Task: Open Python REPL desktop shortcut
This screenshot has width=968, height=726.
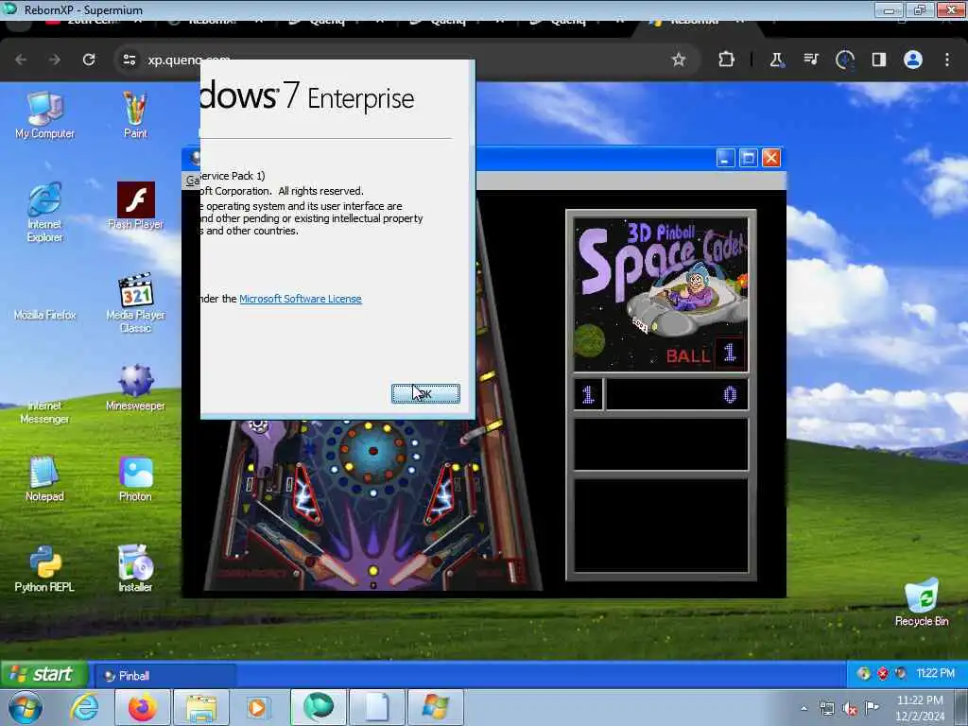Action: point(44,568)
